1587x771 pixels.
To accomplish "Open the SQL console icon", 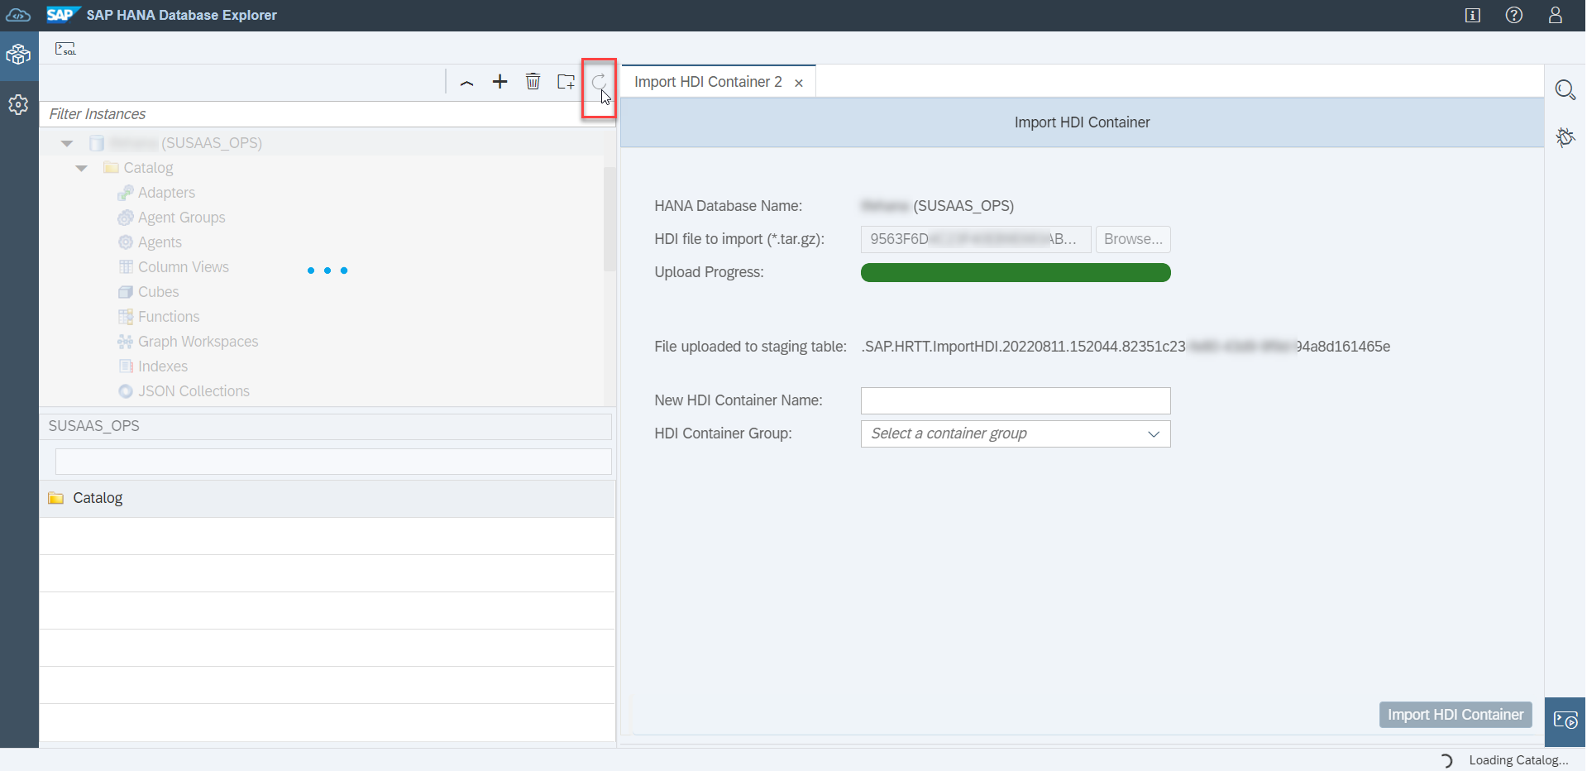I will point(65,49).
